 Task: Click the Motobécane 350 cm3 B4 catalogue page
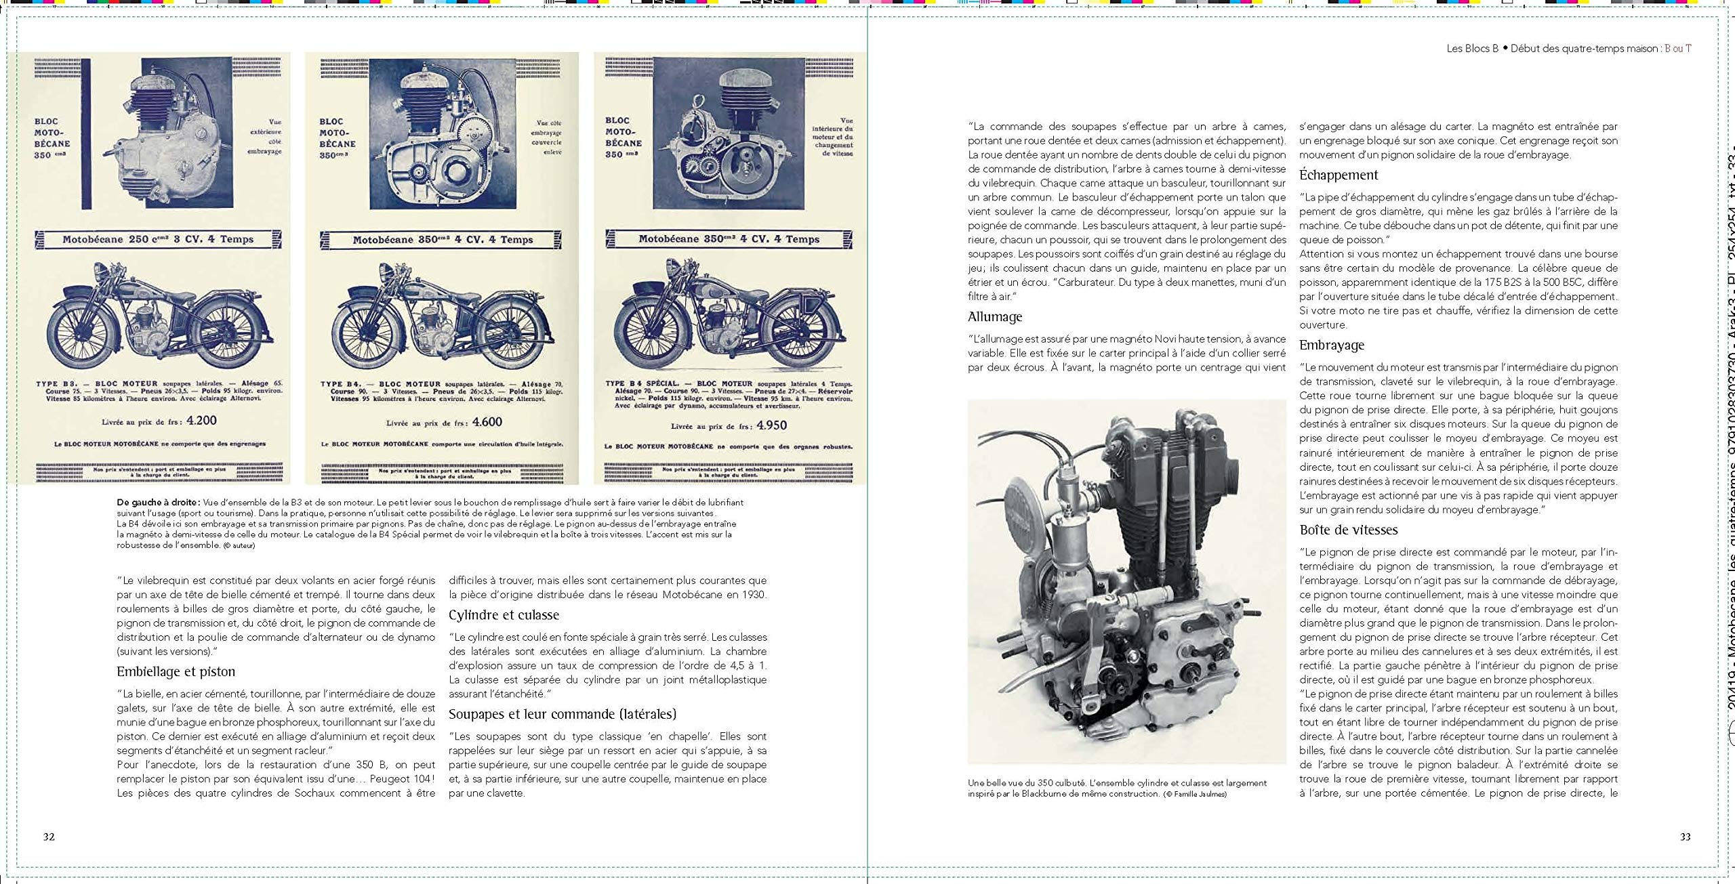point(442,268)
